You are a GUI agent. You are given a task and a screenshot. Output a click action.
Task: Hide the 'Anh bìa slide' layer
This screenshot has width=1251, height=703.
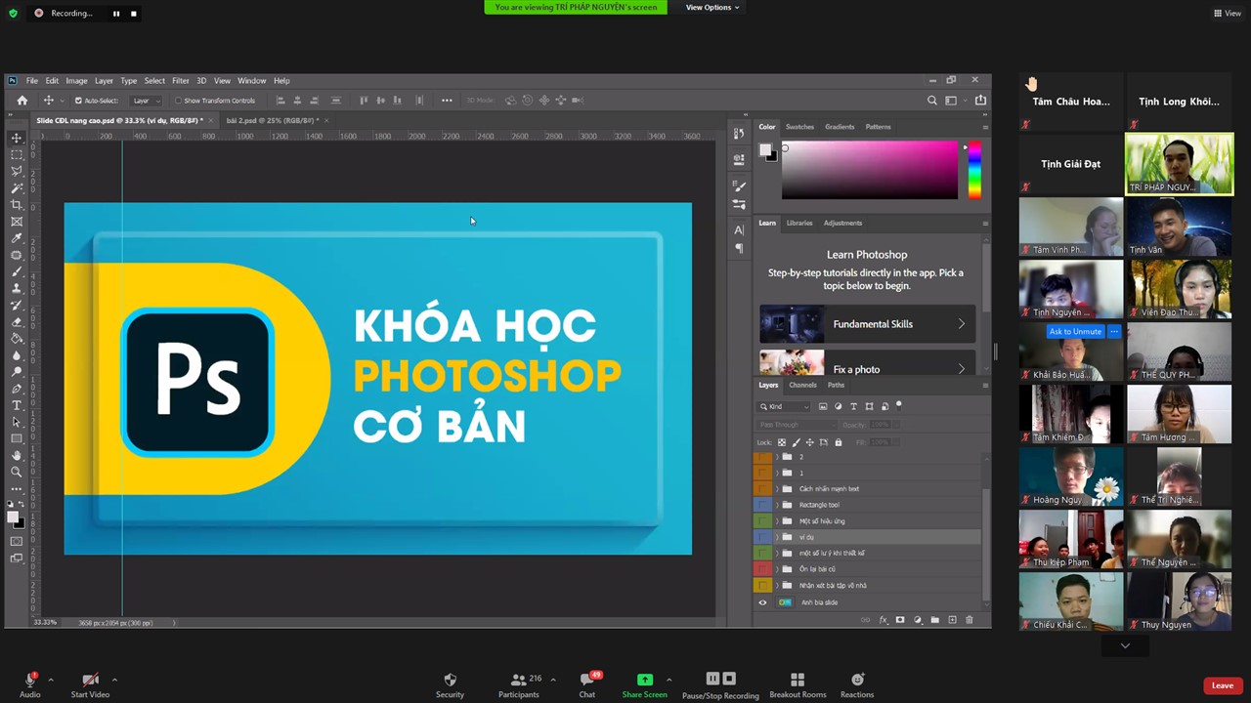(x=762, y=602)
